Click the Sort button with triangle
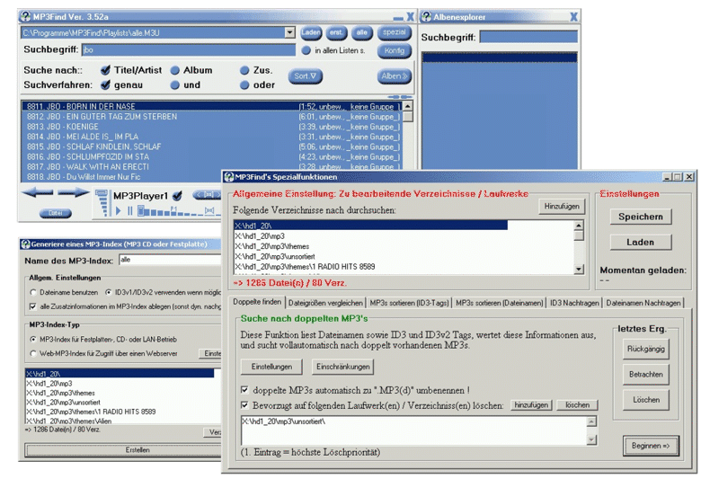The width and height of the screenshot is (701, 479). 306,76
